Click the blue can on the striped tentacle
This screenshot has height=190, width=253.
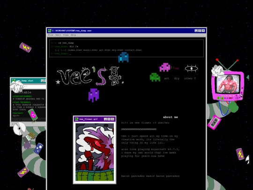38,148
